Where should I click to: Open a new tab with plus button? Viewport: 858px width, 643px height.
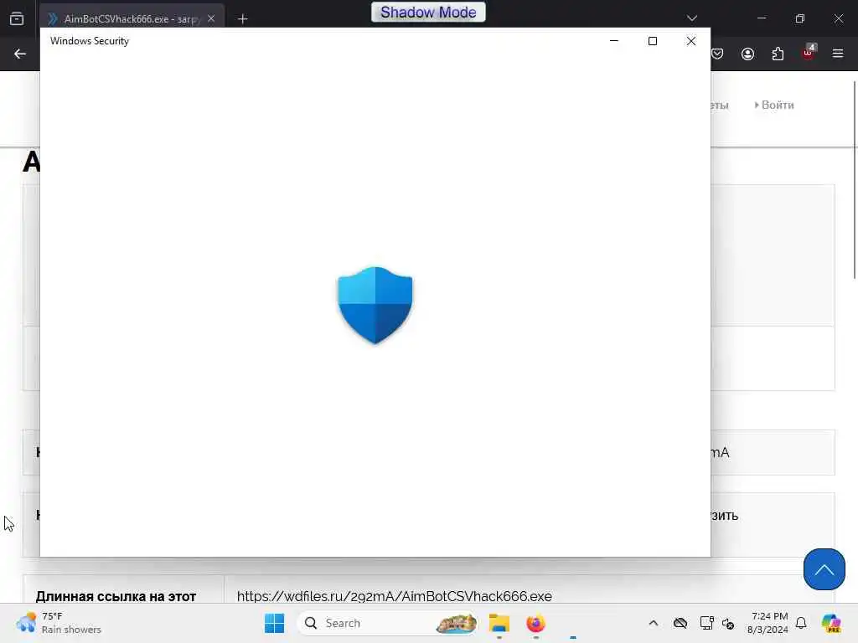coord(242,19)
